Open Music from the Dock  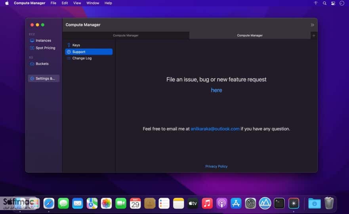pyautogui.click(x=207, y=203)
